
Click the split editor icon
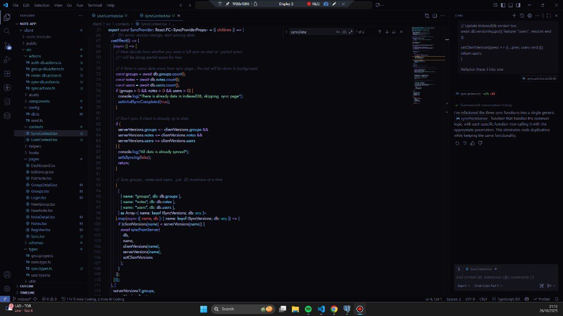point(435,16)
